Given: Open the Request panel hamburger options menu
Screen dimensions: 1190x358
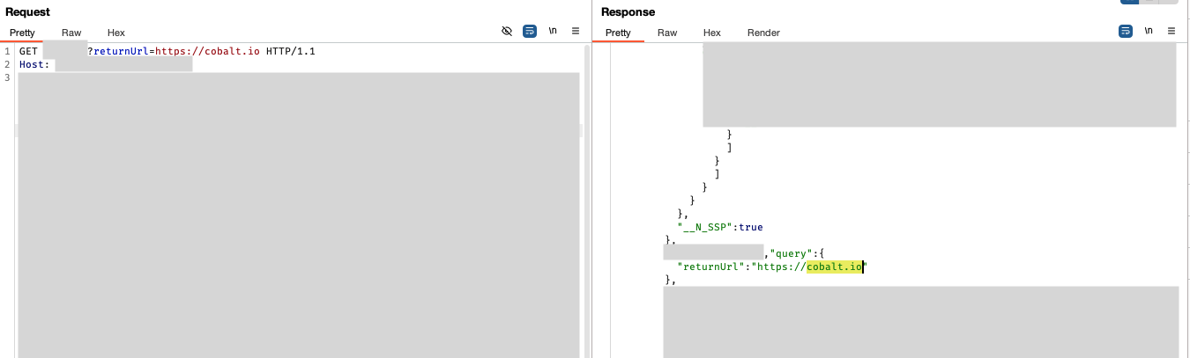Looking at the screenshot, I should coord(576,31).
